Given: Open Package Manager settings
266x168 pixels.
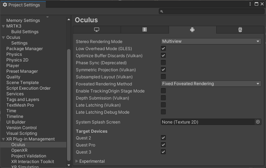Looking at the screenshot, I should [x=24, y=49].
